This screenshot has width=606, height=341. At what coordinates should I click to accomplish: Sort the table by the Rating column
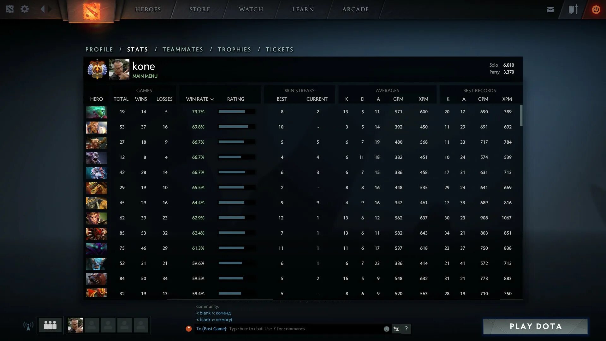point(235,99)
